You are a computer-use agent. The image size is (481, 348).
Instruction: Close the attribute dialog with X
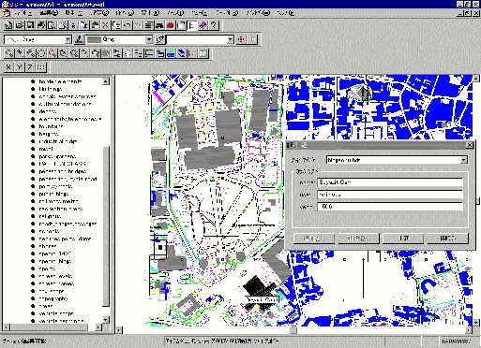(x=470, y=145)
